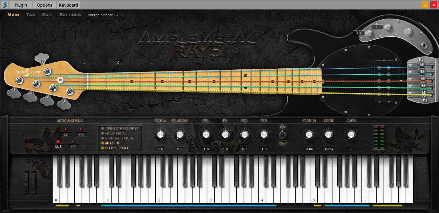Viewport: 439px width, 213px height.
Task: Click the REL knob
Action: (206, 135)
